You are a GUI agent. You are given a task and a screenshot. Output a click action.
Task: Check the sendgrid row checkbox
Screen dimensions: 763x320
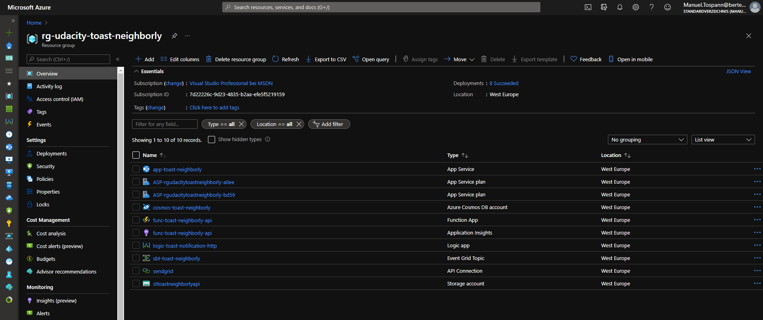[136, 271]
